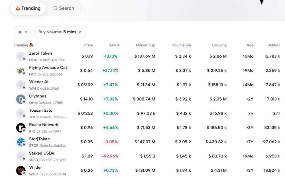Click the 7H age value
The image size is (285, 178).
tap(251, 113)
